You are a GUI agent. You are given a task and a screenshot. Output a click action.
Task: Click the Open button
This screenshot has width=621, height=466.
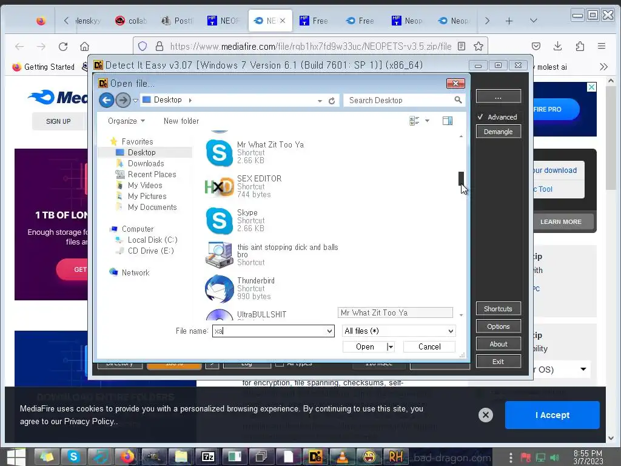click(x=364, y=346)
